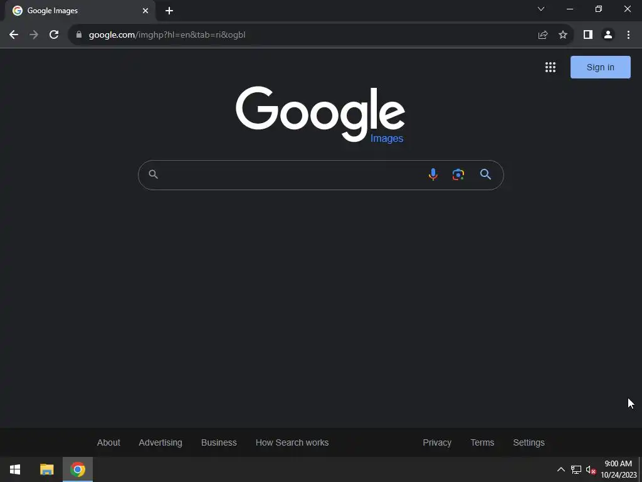
Task: Open the taskbar clock and date
Action: pos(618,469)
